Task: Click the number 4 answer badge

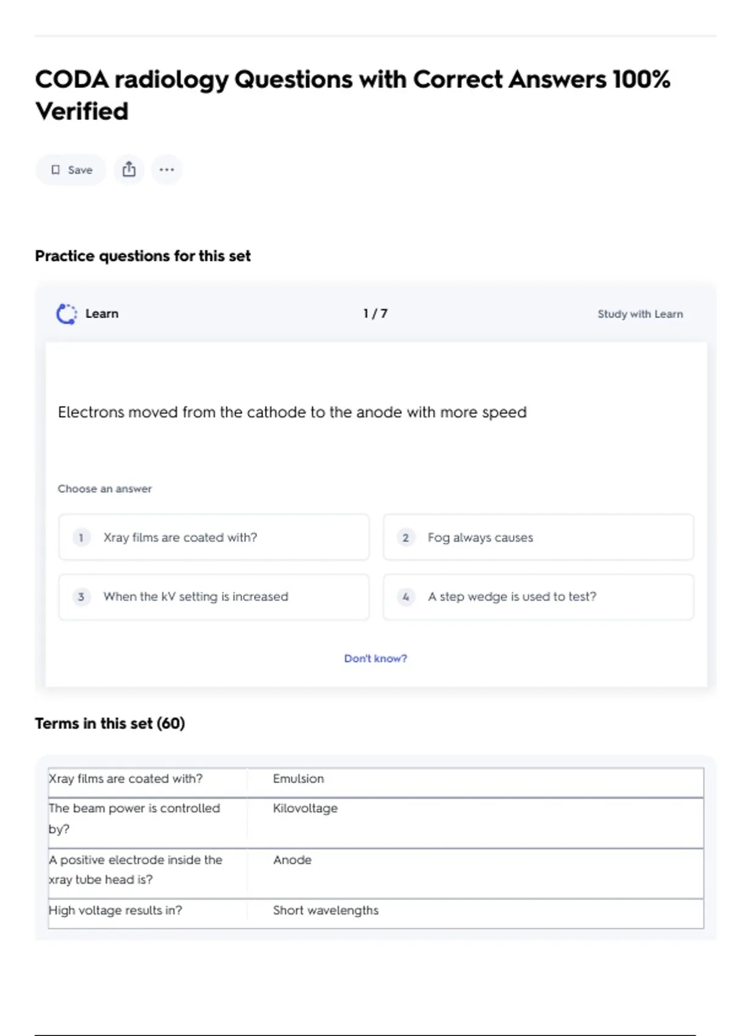Action: pyautogui.click(x=406, y=597)
